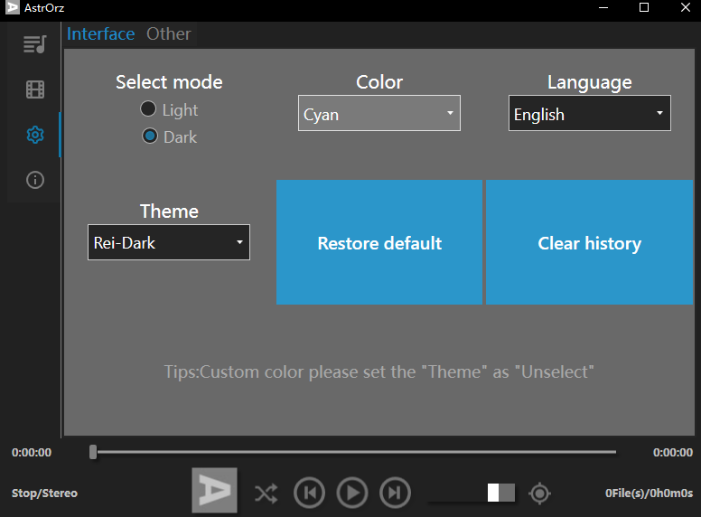Screen dimensions: 701x517
Task: Open the settings gear sidebar icon
Action: point(35,135)
